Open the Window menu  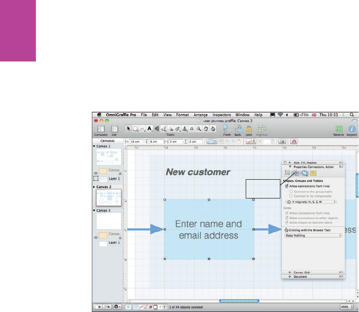pyautogui.click(x=242, y=115)
